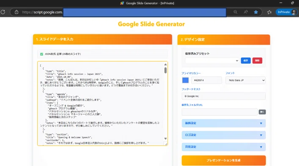The image size is (299, 166).
Task: Click the '1. スライドデータを入力' panel header
Action: pyautogui.click(x=102, y=39)
